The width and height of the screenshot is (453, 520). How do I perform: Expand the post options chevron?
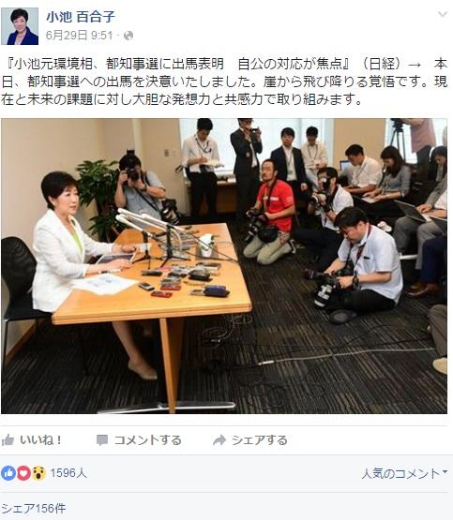click(443, 14)
